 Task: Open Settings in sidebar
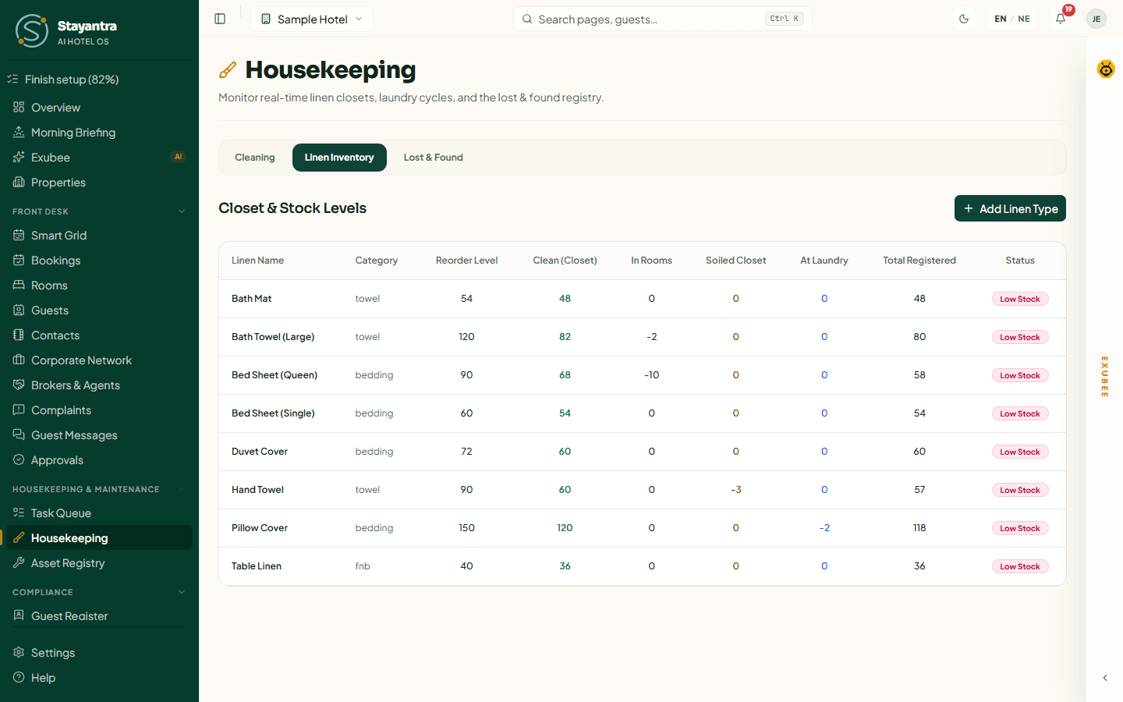(x=99, y=653)
